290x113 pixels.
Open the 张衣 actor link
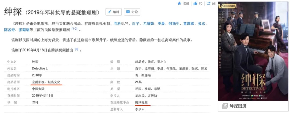pyautogui.click(x=201, y=24)
